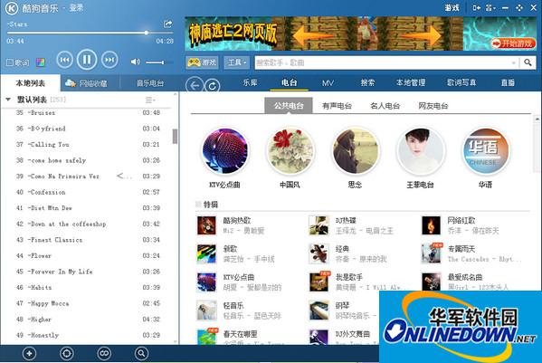542x363 pixels.
Task: Click the 开始游戏 banner button
Action: [x=513, y=43]
